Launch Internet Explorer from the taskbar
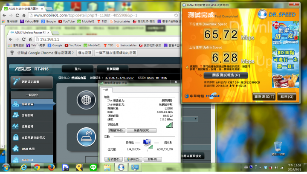This screenshot has height=174, width=307. 24,167
